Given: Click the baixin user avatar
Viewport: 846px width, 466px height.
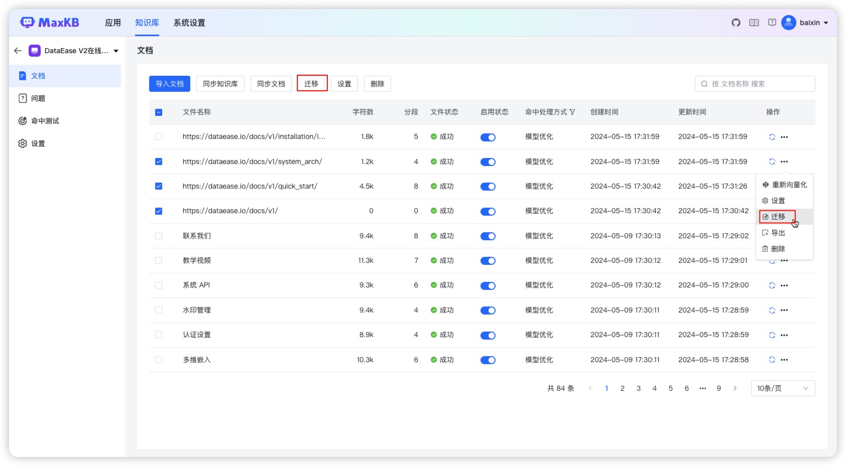Looking at the screenshot, I should pos(789,23).
